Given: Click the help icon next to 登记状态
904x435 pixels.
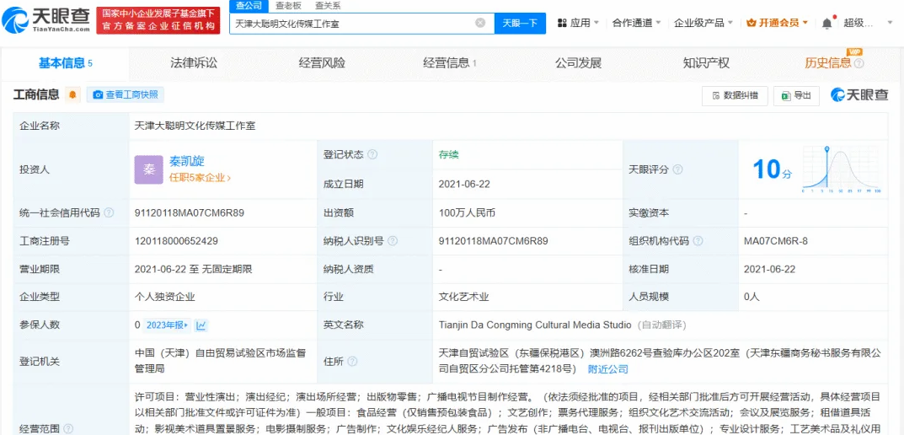Looking at the screenshot, I should [x=372, y=154].
